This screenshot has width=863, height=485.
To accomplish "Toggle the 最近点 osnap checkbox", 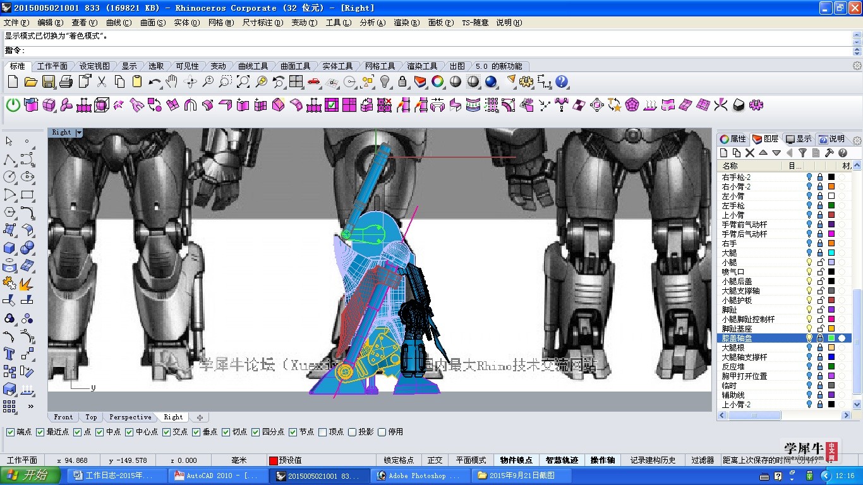I will click(x=40, y=432).
